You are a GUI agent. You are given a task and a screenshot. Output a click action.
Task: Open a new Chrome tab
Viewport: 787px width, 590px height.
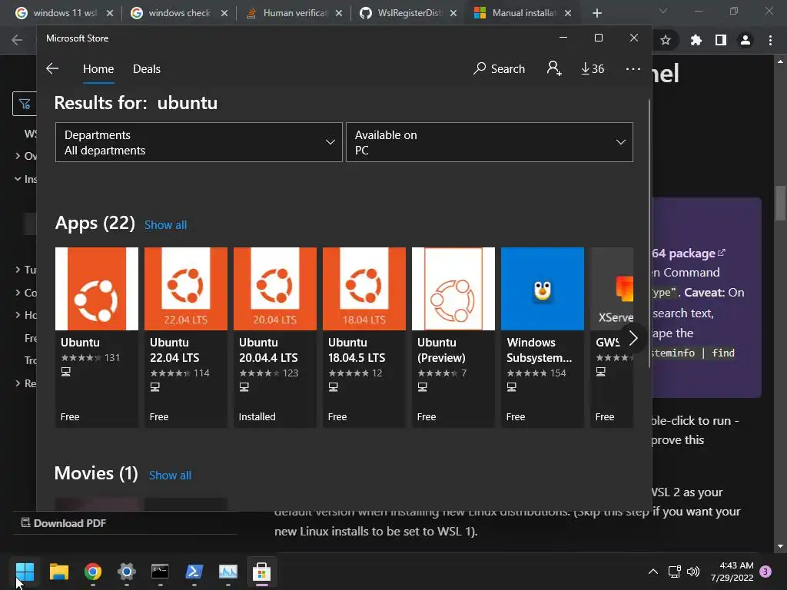coord(596,13)
